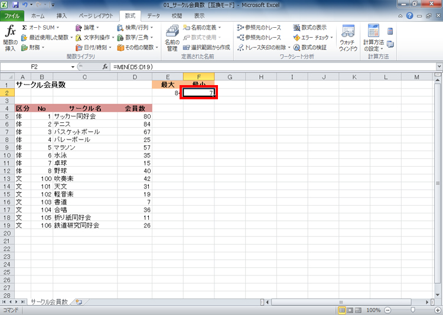Click the Name Box showing F2

click(x=35, y=67)
